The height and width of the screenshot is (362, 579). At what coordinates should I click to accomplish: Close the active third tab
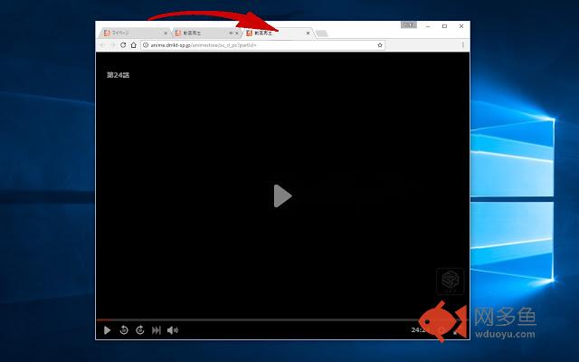click(x=308, y=33)
